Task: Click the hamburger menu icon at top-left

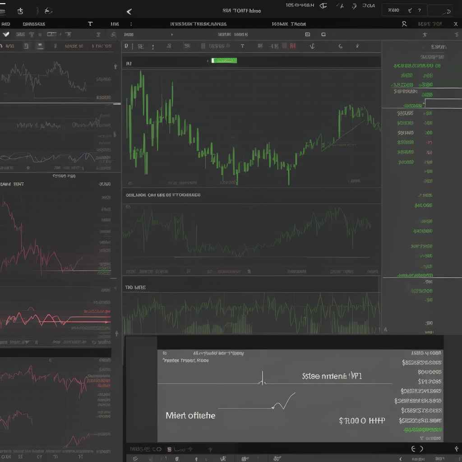Action: click(4, 11)
